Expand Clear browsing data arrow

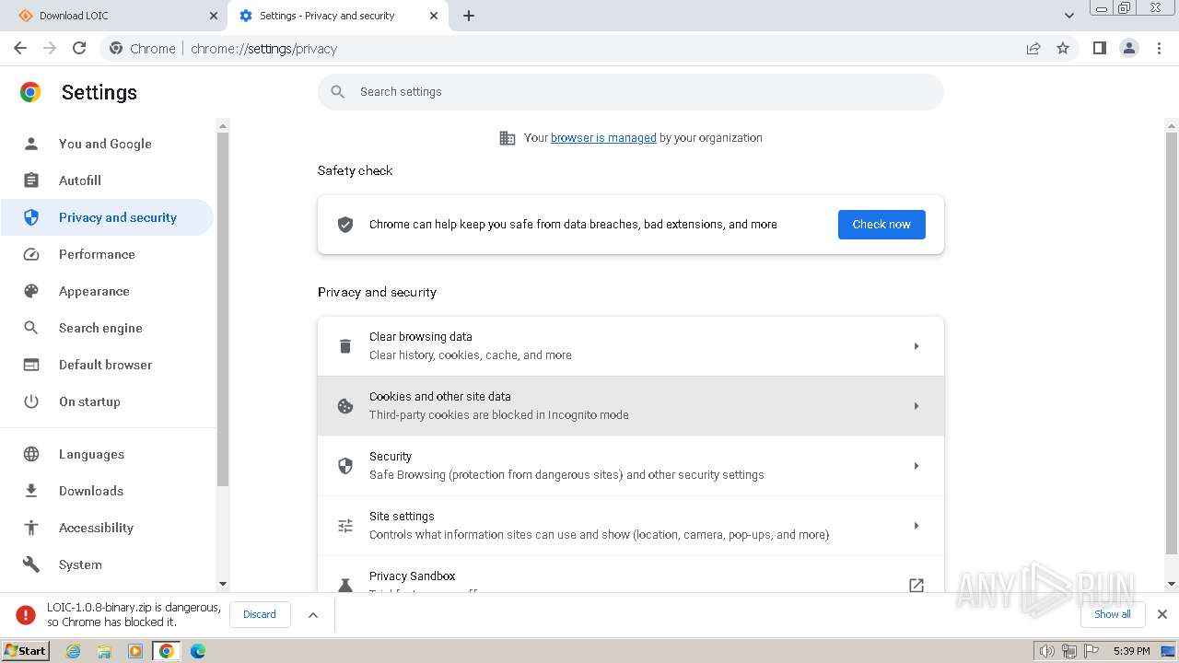pyautogui.click(x=916, y=346)
